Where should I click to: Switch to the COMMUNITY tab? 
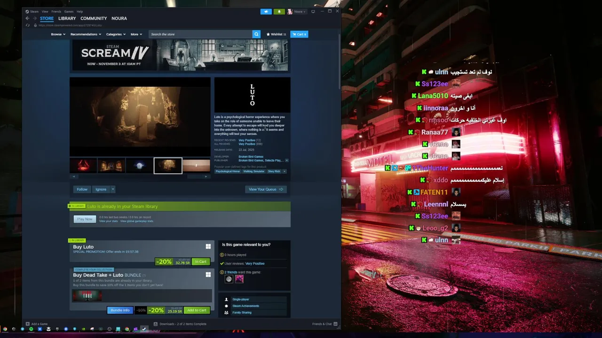[x=94, y=18]
